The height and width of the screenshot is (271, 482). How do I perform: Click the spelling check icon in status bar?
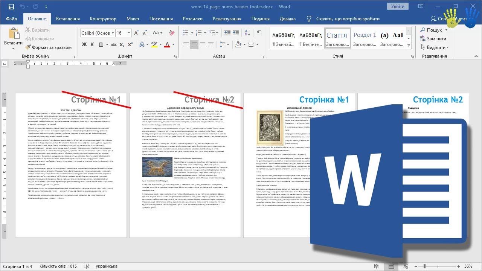pyautogui.click(x=86, y=266)
